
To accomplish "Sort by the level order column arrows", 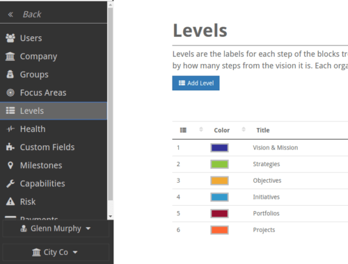I will coord(201,129).
